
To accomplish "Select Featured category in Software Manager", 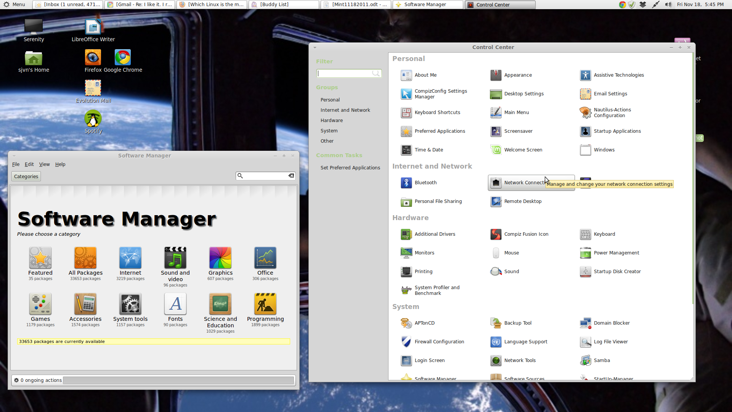I will coord(40,264).
